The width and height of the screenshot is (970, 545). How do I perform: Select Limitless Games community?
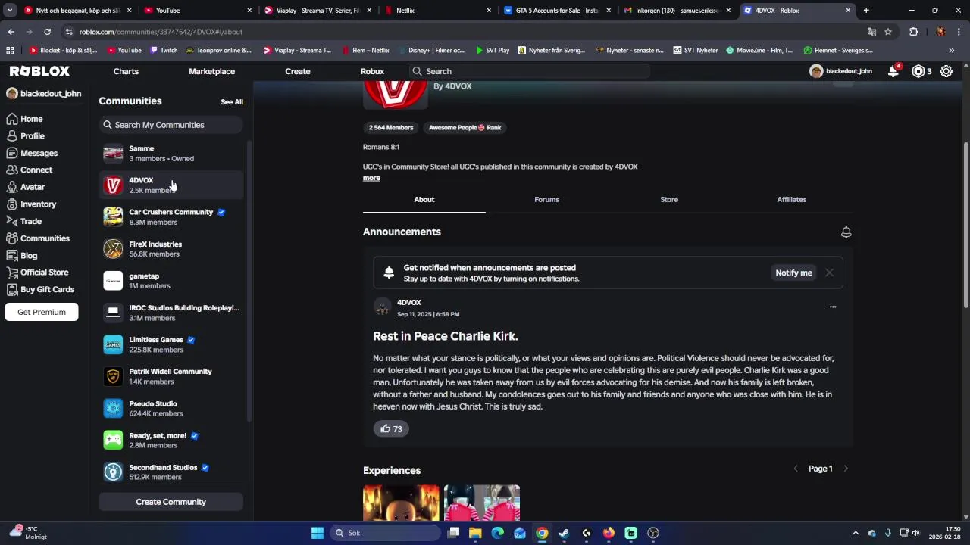click(171, 344)
